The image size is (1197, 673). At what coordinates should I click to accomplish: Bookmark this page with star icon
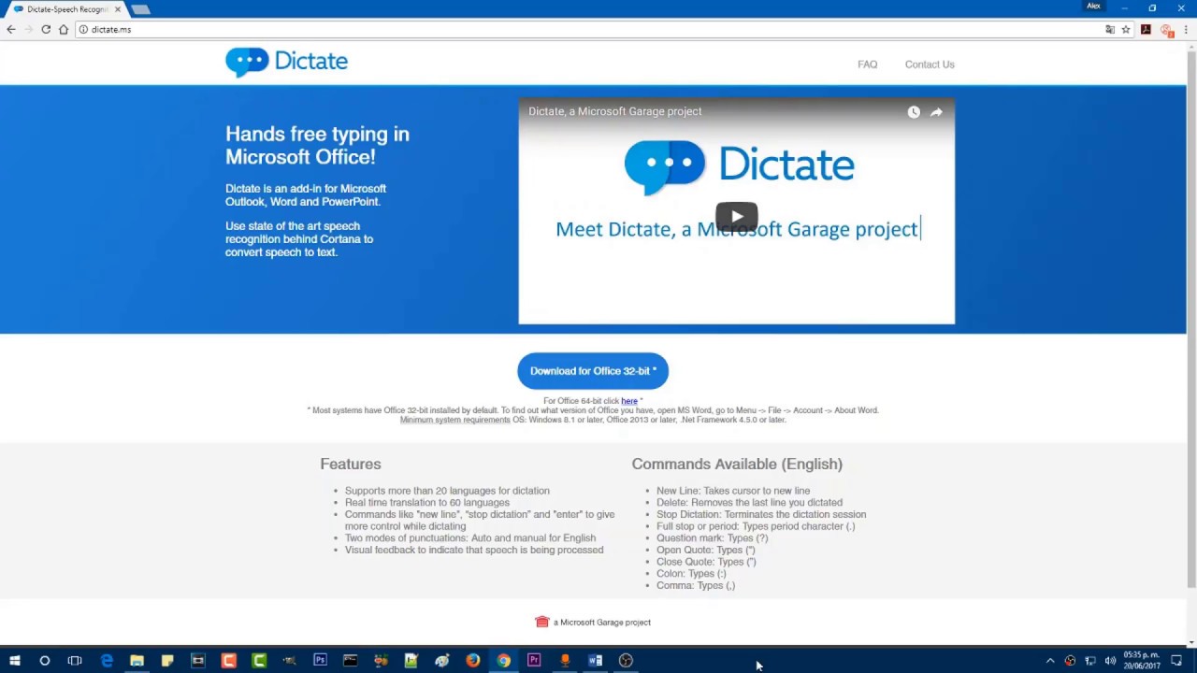1126,30
